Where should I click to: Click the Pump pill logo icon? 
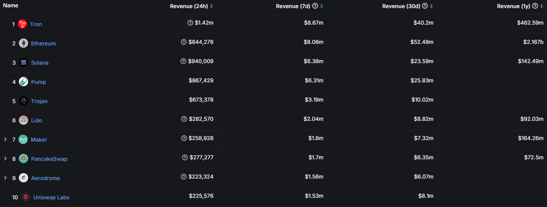23,82
